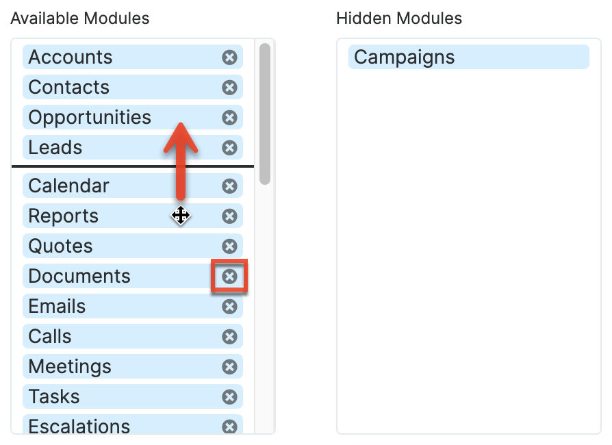Remove Opportunities from available modules
Image resolution: width=612 pixels, height=445 pixels.
coord(229,118)
